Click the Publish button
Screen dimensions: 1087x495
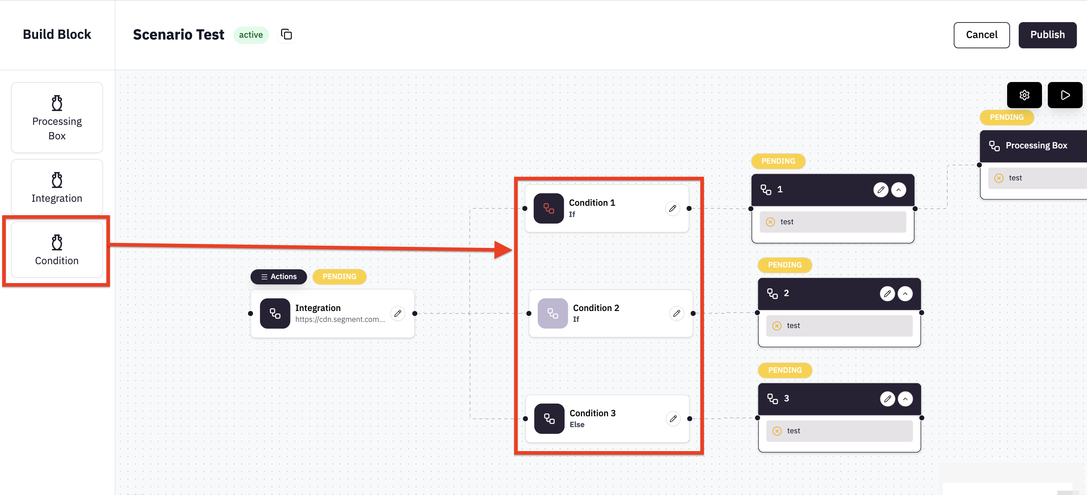pyautogui.click(x=1047, y=35)
